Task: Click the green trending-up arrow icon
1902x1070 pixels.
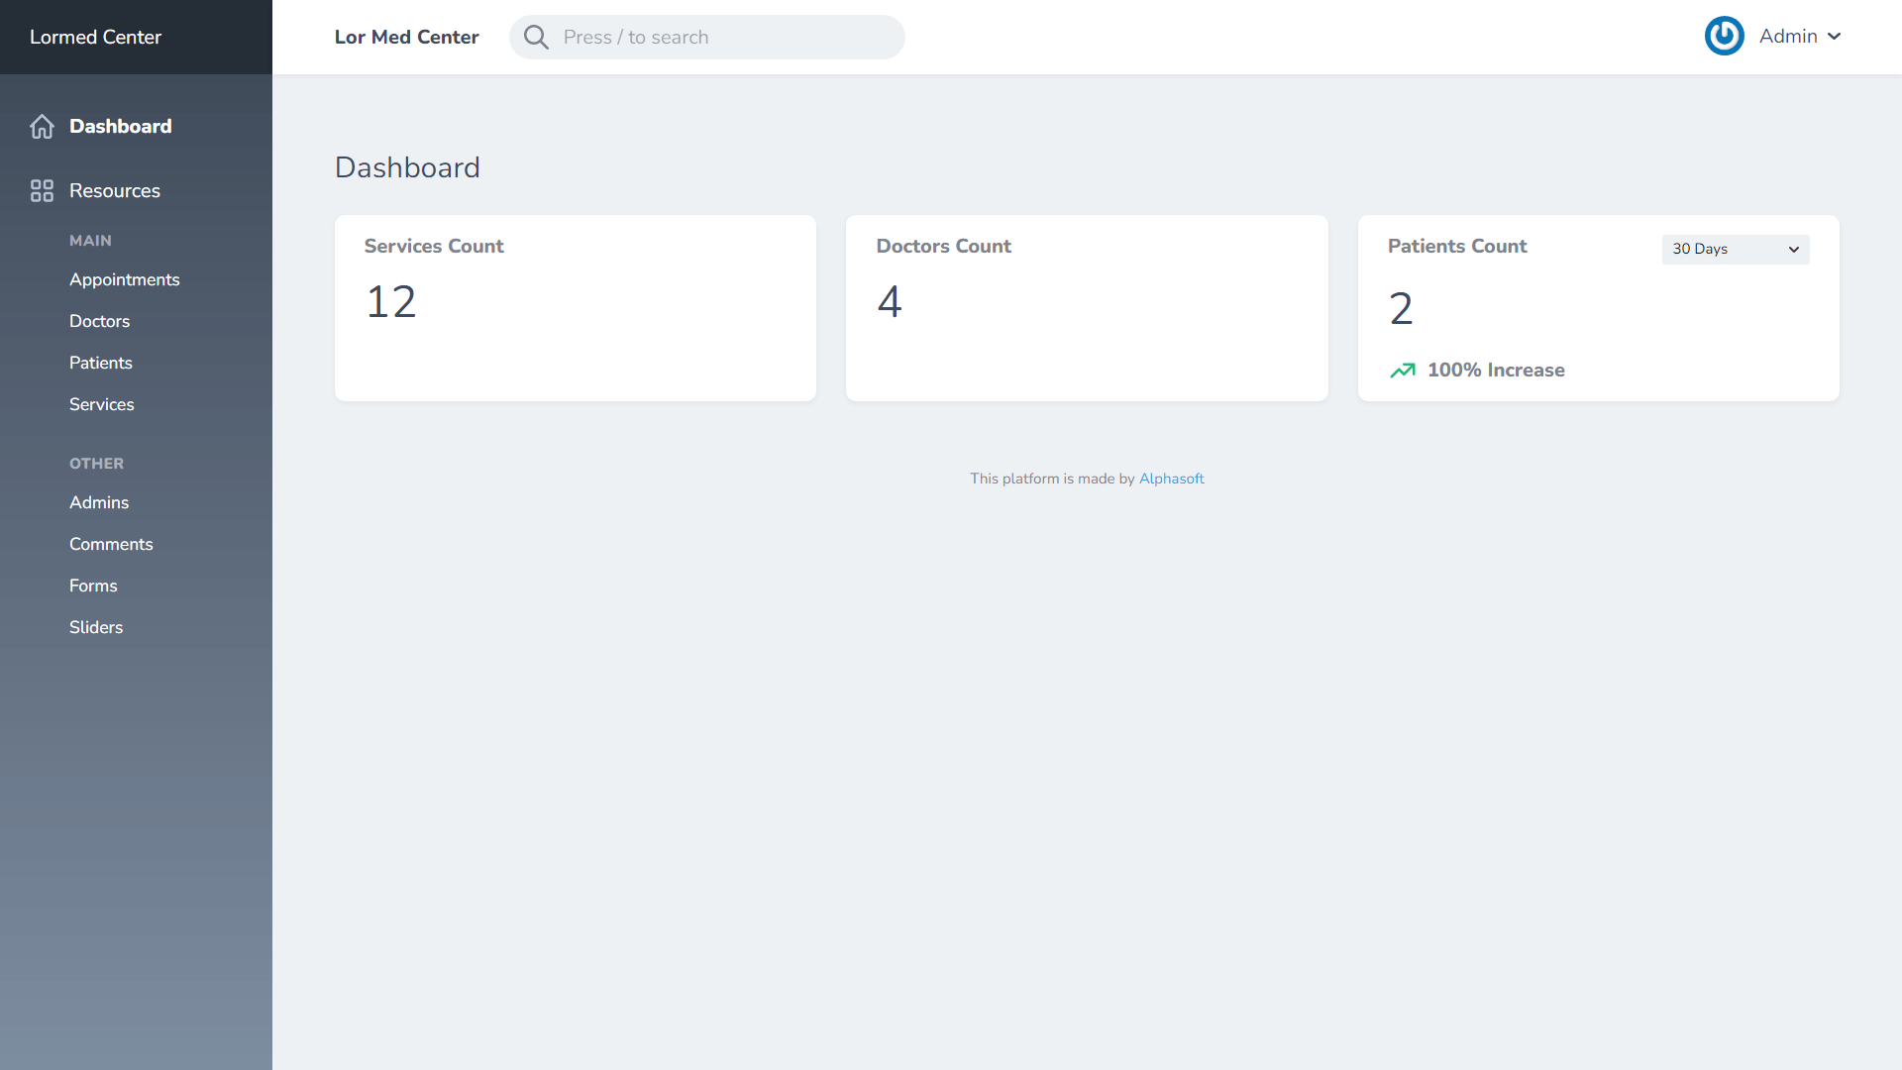Action: (1402, 371)
